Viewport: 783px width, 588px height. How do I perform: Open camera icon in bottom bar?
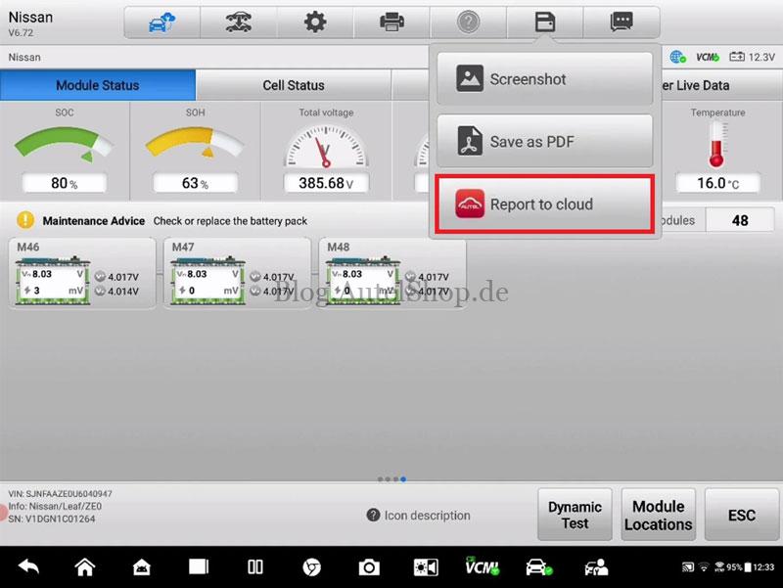(369, 567)
